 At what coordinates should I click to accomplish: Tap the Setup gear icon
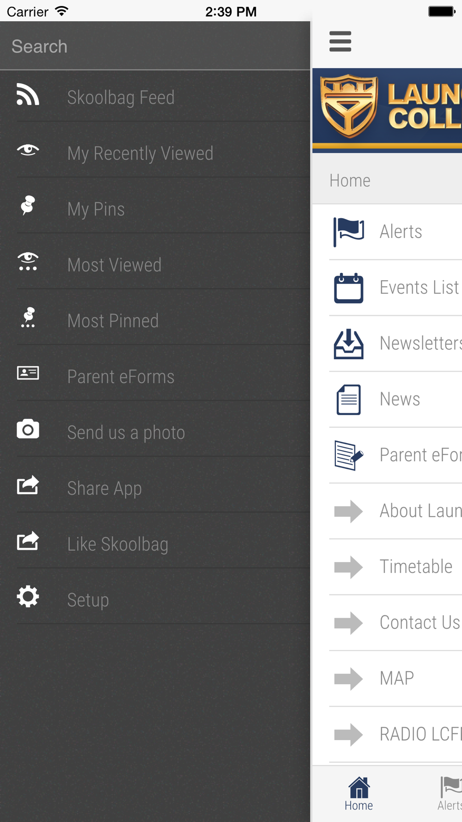pyautogui.click(x=28, y=596)
